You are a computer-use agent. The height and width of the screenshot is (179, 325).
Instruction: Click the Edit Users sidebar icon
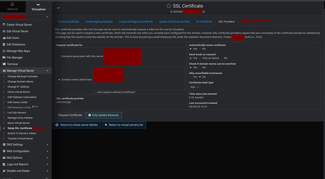click(4, 38)
